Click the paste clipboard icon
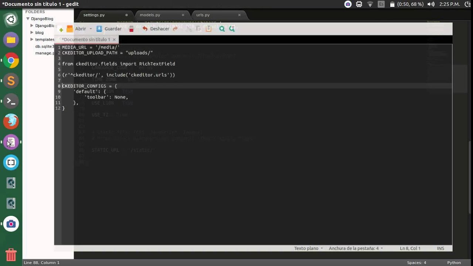The width and height of the screenshot is (473, 266). (x=208, y=29)
